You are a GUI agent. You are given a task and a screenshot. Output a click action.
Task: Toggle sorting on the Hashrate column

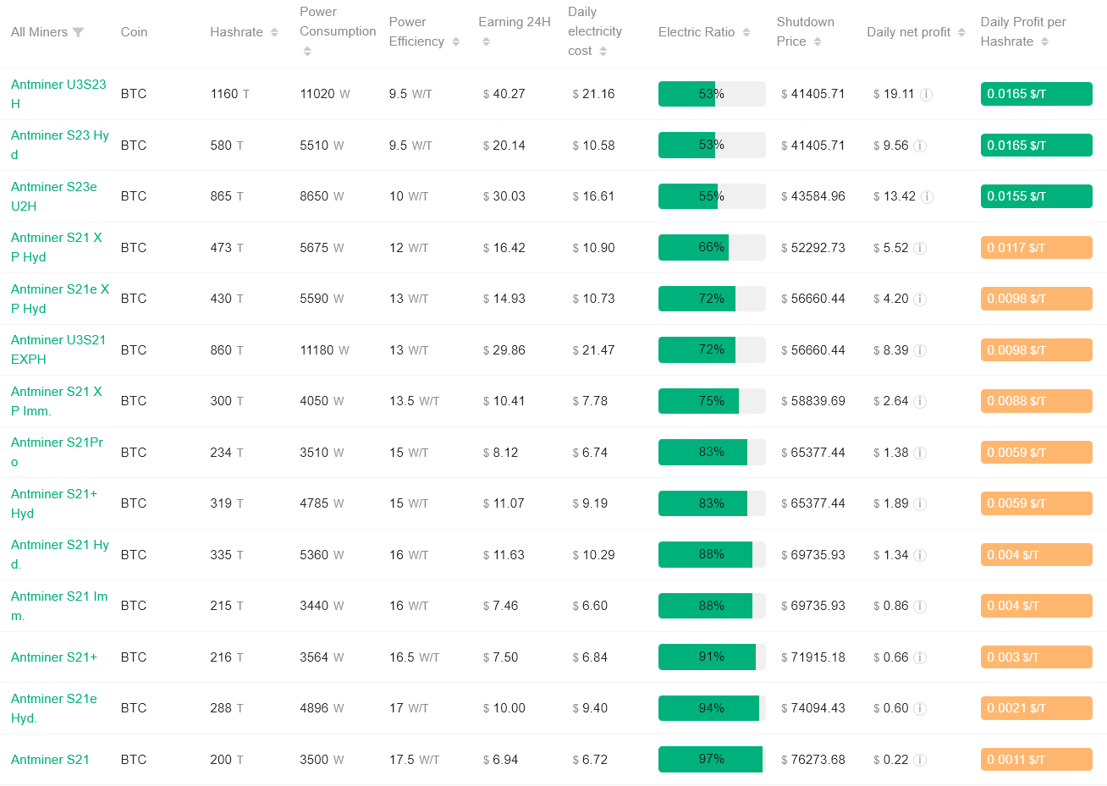(x=273, y=31)
